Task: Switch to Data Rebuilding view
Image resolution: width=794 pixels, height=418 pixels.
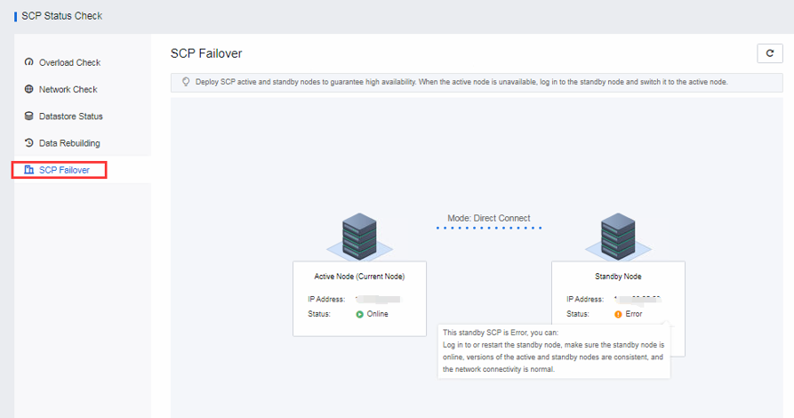Action: click(69, 142)
